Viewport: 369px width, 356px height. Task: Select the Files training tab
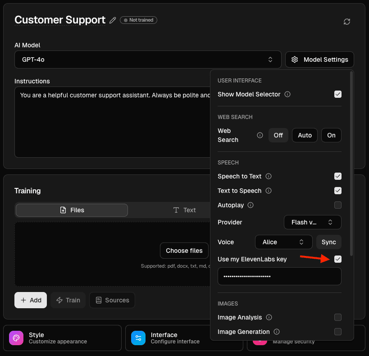point(71,210)
